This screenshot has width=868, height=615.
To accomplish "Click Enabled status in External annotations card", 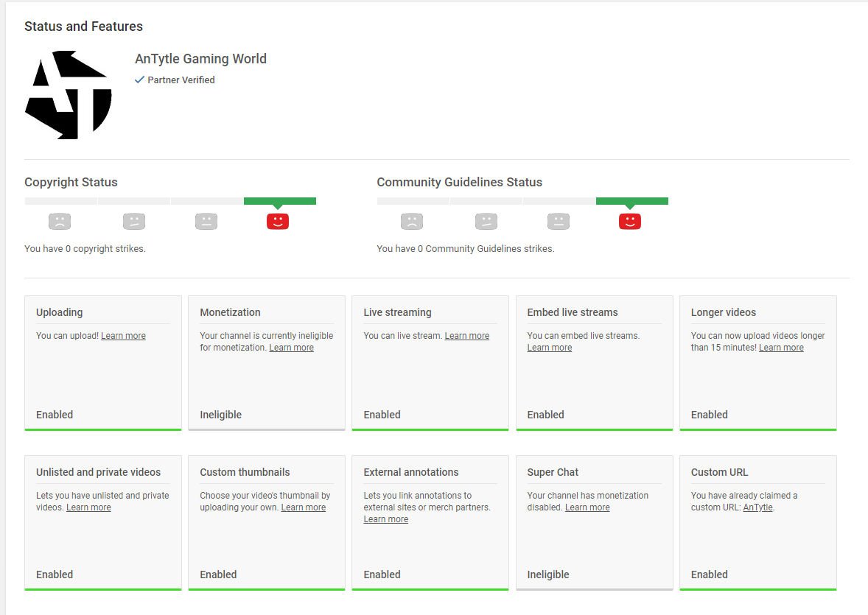I will pyautogui.click(x=382, y=574).
